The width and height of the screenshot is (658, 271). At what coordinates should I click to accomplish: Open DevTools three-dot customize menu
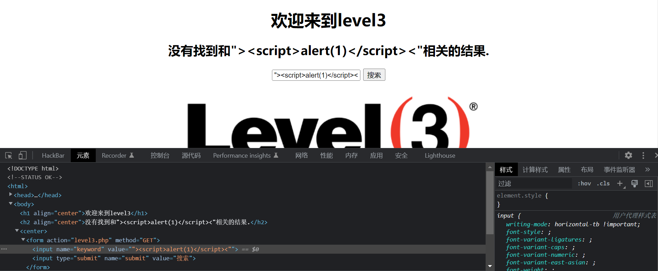point(643,155)
